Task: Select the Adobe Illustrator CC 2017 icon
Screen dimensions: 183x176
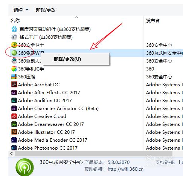Action: [14, 132]
